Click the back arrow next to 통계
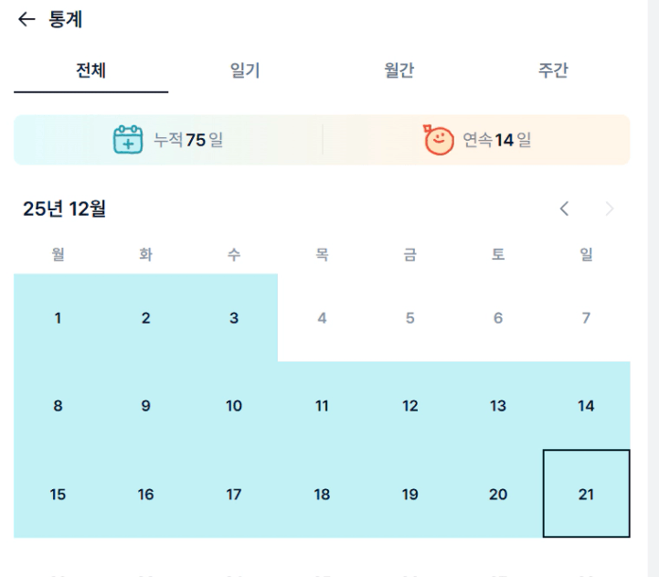 pos(27,19)
